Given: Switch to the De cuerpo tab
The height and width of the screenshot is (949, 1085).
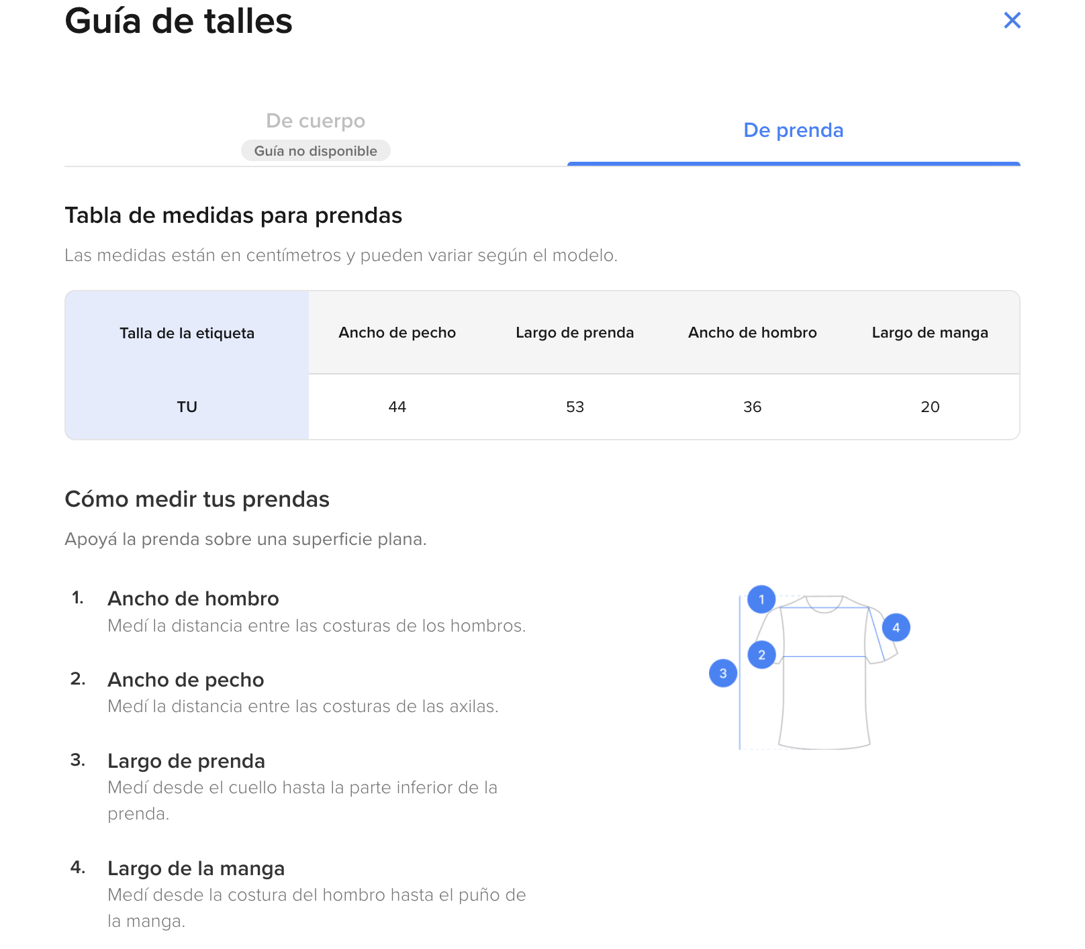Looking at the screenshot, I should point(316,121).
